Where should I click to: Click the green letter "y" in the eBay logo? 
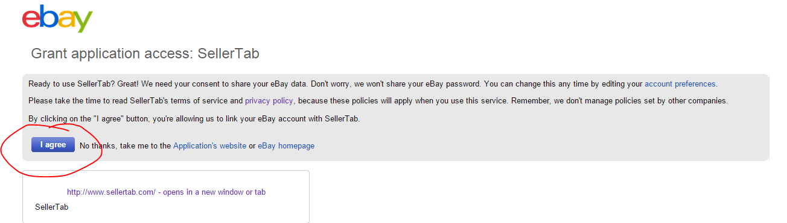click(83, 22)
